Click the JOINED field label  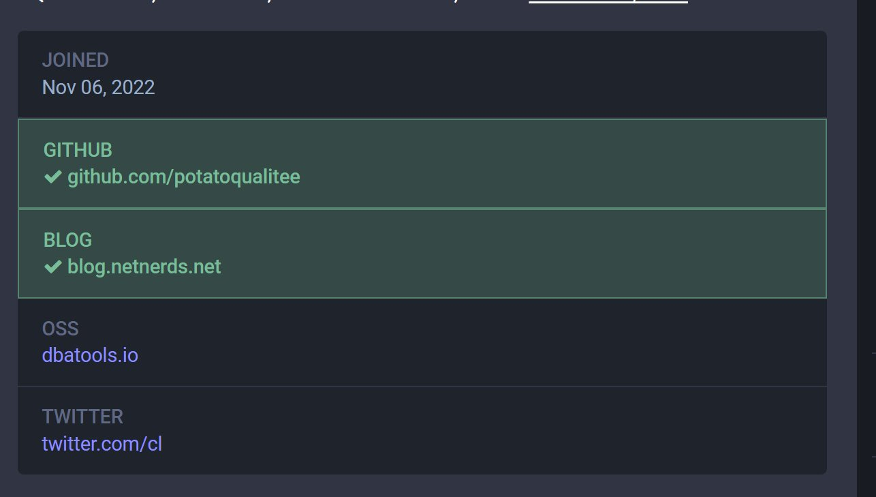[x=76, y=60]
